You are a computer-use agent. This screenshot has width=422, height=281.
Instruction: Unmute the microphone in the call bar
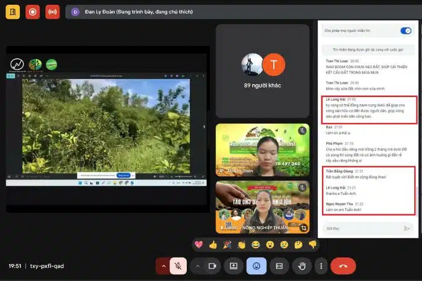point(178,265)
